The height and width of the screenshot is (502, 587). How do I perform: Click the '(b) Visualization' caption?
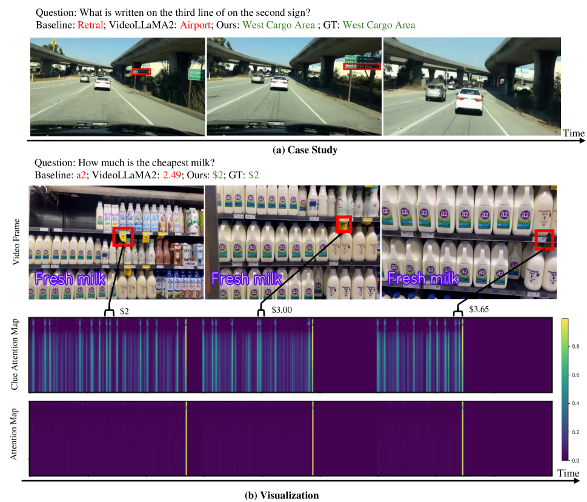click(282, 495)
